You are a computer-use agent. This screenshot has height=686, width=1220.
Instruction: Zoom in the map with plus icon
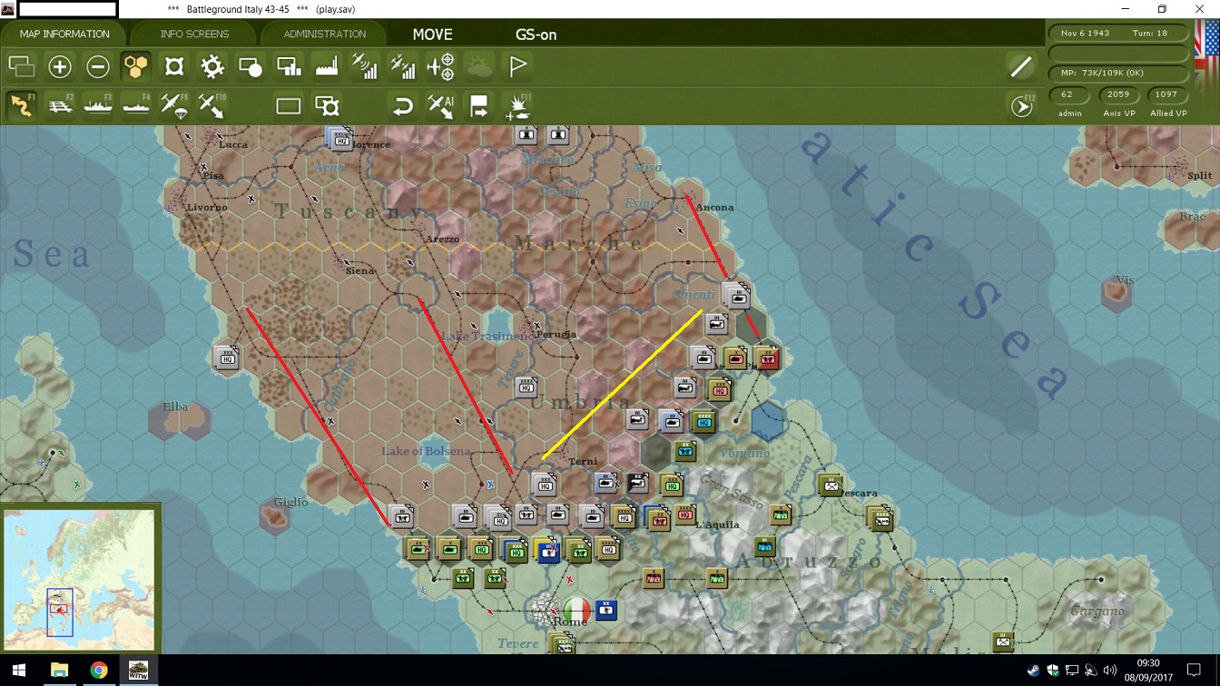tap(60, 66)
